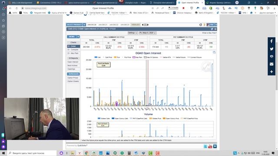Image resolution: width=278 pixels, height=156 pixels.
Task: Open a new browser tab with plus button
Action: [x=237, y=3]
